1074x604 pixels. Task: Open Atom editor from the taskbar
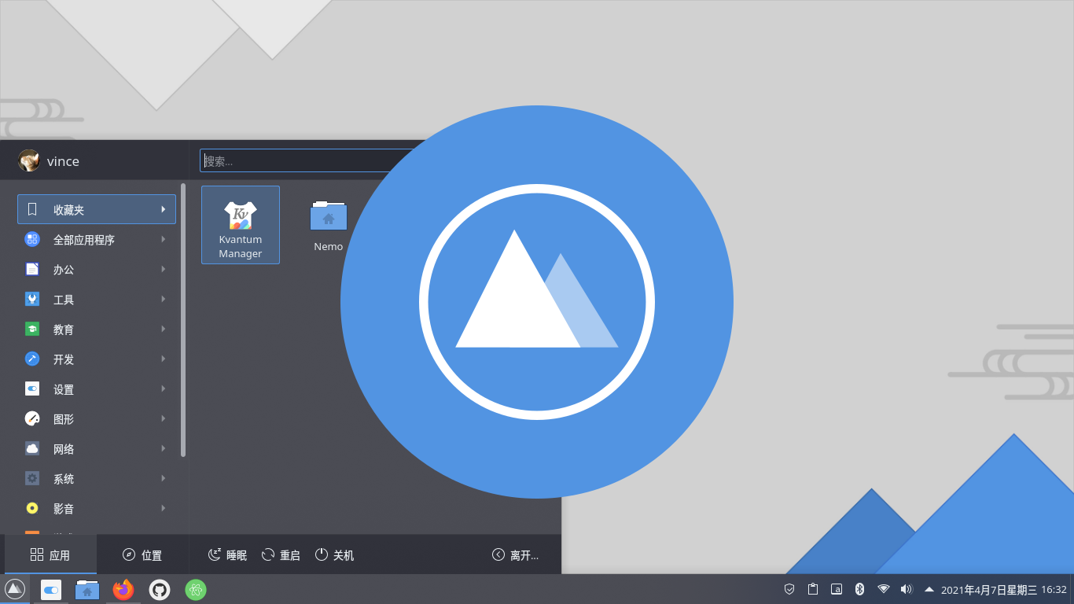coord(195,589)
